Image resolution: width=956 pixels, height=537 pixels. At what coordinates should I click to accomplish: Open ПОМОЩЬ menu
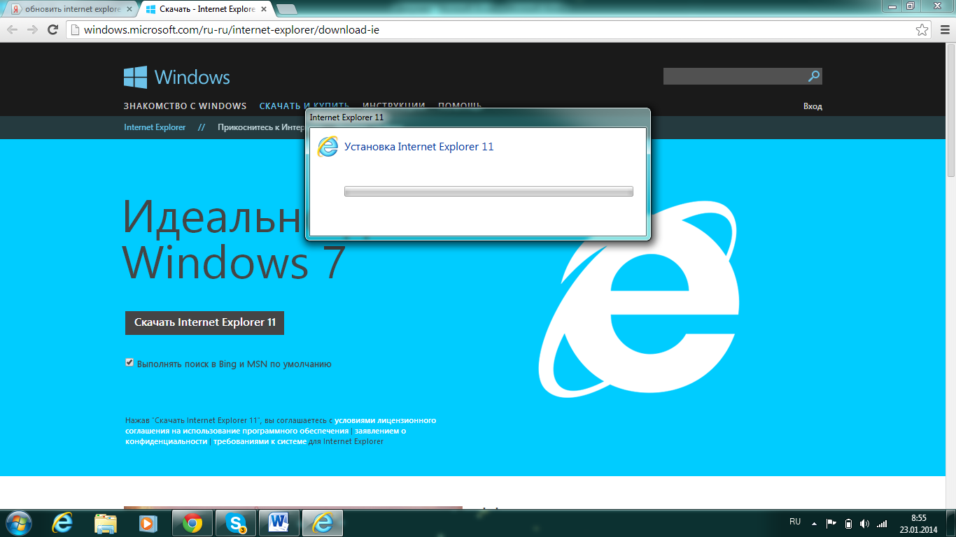point(460,106)
